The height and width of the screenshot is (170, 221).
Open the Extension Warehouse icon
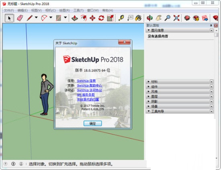(x=196, y=18)
